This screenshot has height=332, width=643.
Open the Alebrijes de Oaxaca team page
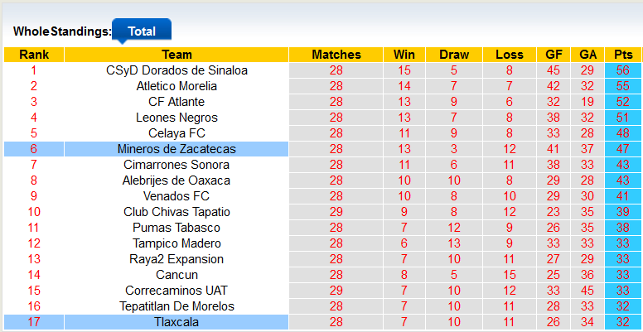pos(176,180)
